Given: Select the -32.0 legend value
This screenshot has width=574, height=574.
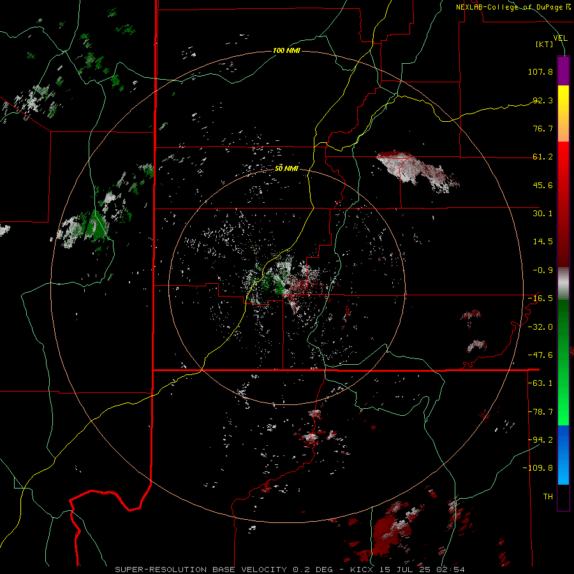Looking at the screenshot, I should click(540, 327).
